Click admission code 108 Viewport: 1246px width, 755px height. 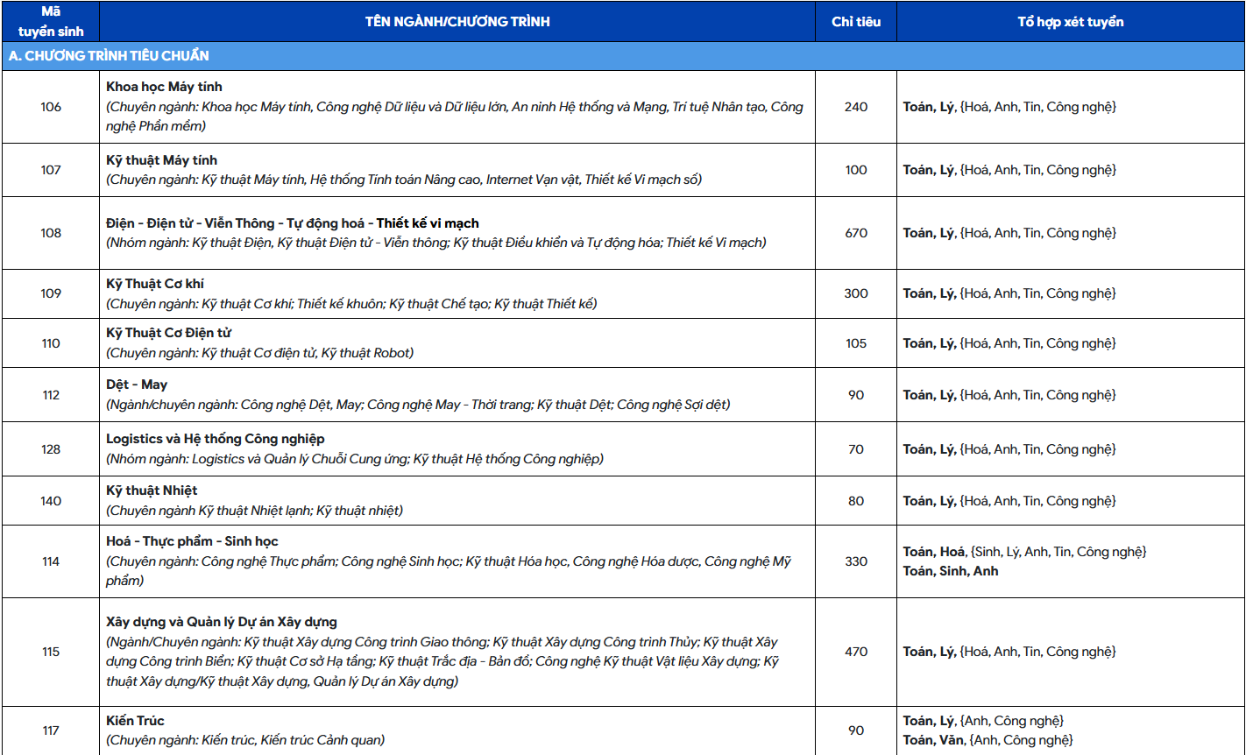(51, 233)
